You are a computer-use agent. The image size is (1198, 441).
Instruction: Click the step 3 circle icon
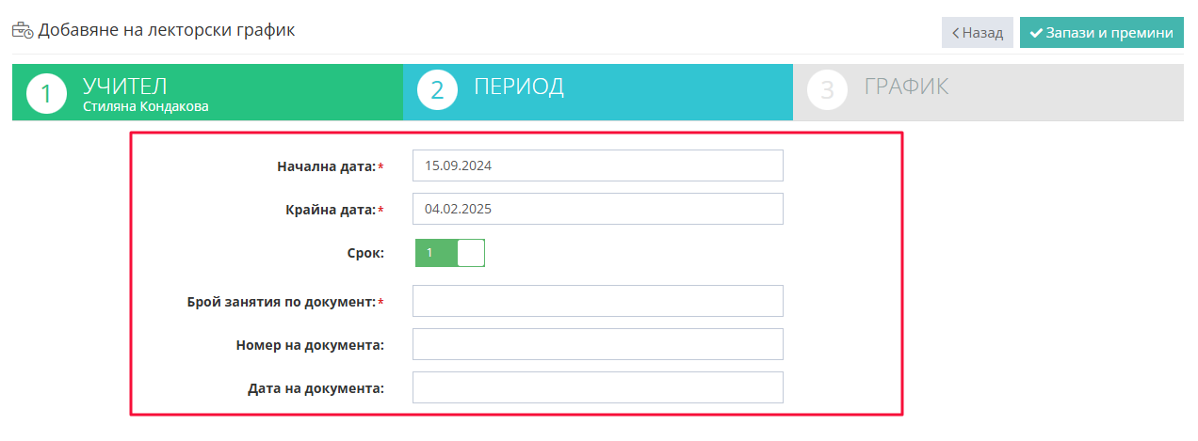click(x=828, y=90)
